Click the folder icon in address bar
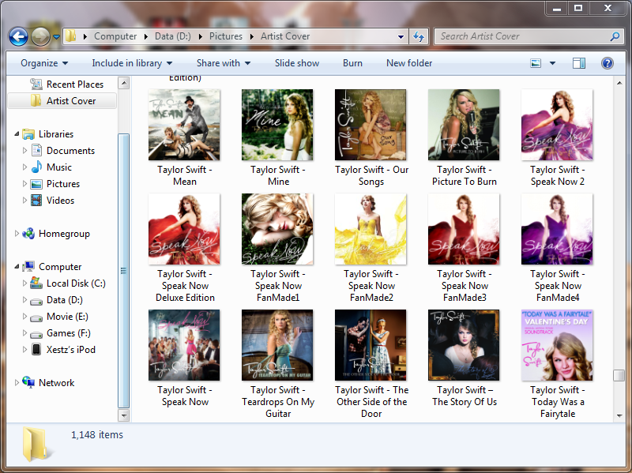Screen dimensions: 632x473 point(71,36)
